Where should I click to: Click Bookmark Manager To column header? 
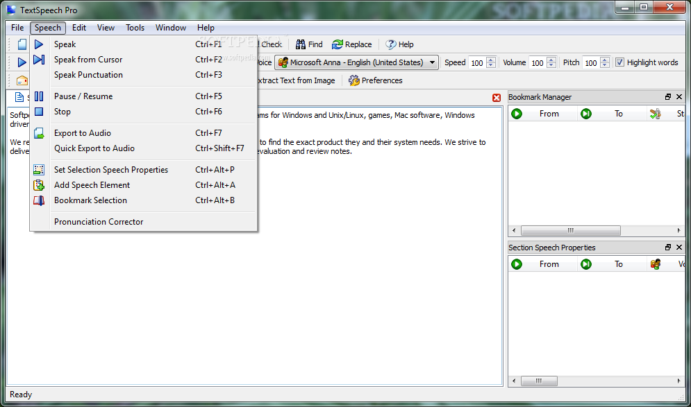click(x=612, y=114)
